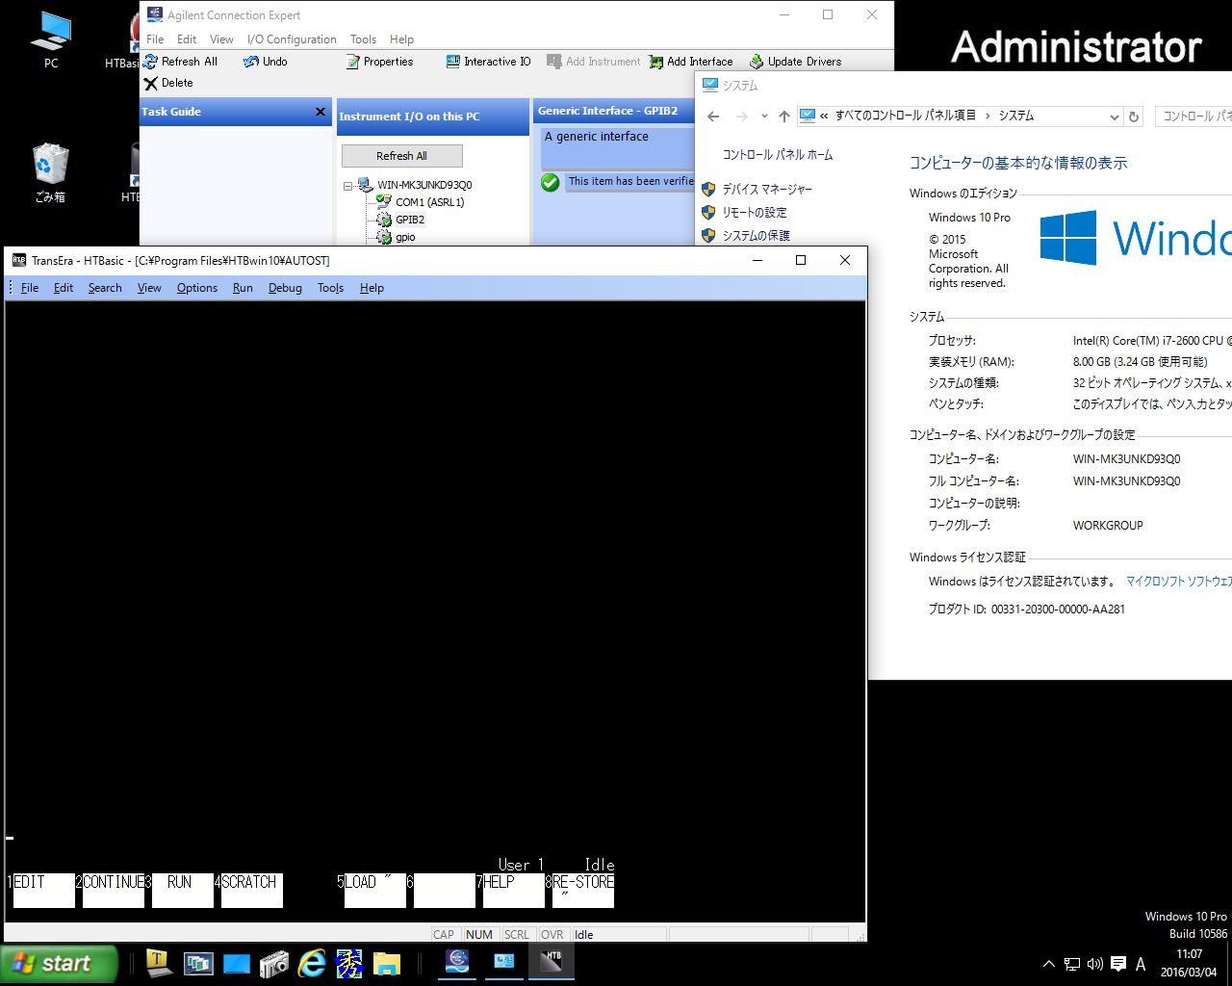Open コントロール パネル ホーム link

[778, 155]
